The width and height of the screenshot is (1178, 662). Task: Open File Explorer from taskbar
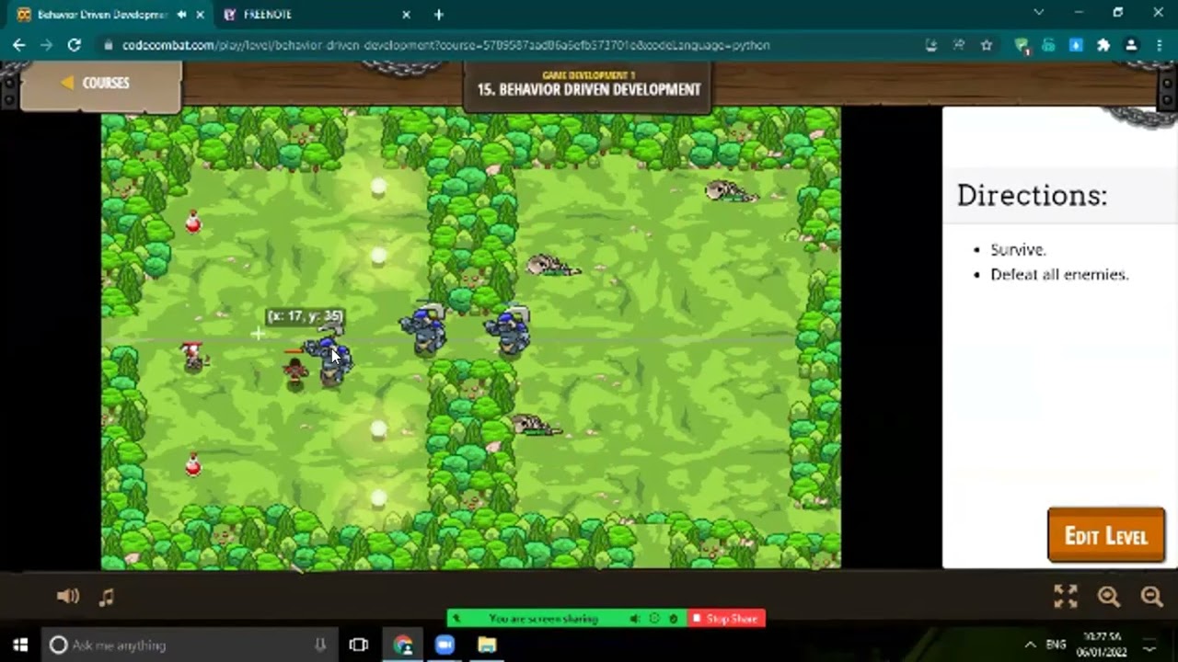coord(487,645)
